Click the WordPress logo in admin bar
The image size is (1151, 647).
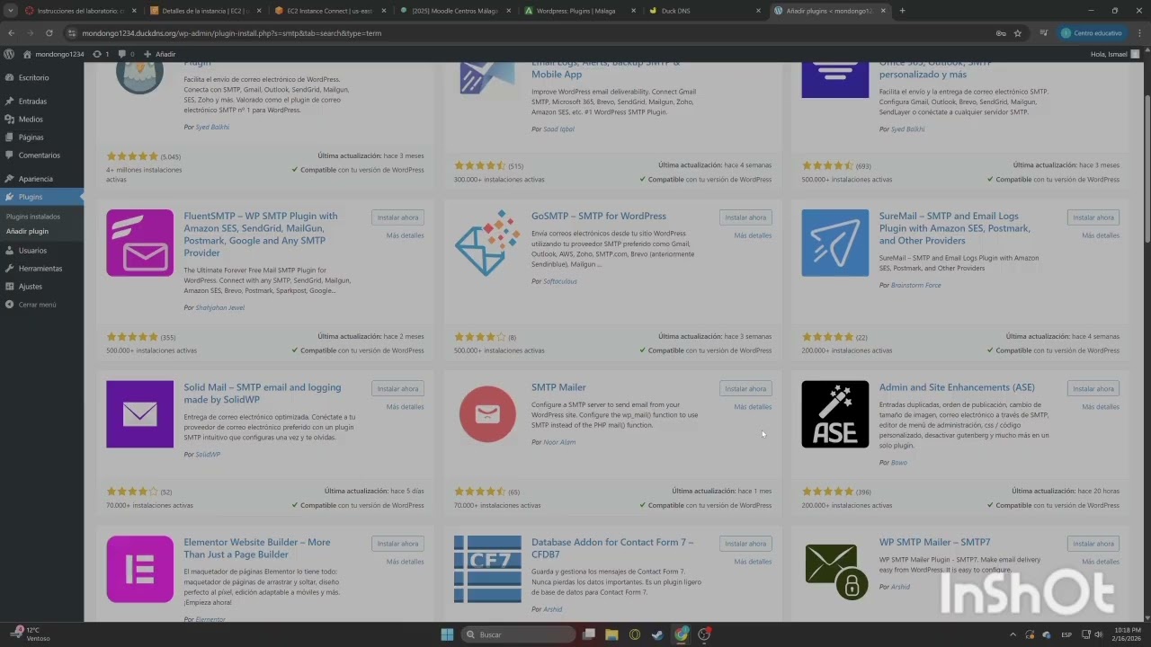tap(9, 54)
